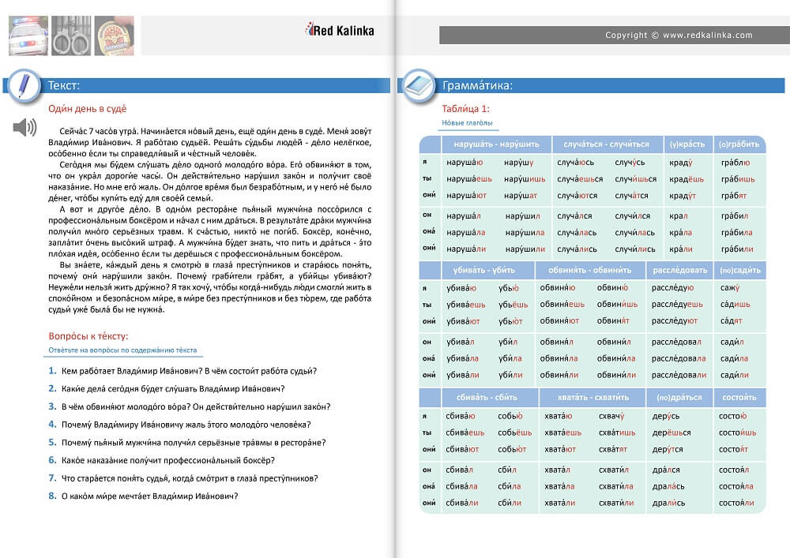Select question 3 about В чём обвиняют молодого вора
The image size is (790, 558).
tap(189, 406)
